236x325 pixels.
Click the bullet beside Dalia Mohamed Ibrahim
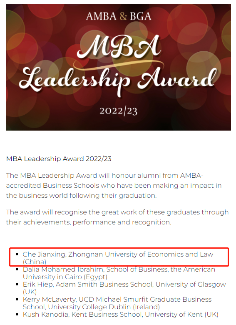17,269
